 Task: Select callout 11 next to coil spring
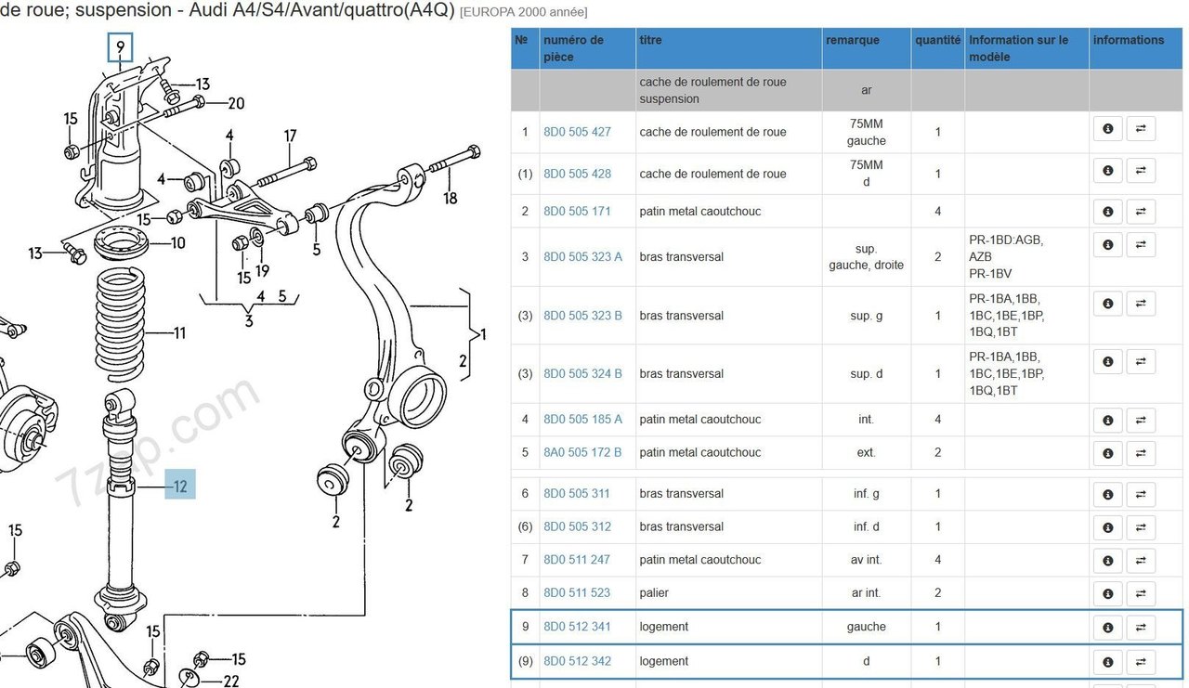[x=178, y=333]
